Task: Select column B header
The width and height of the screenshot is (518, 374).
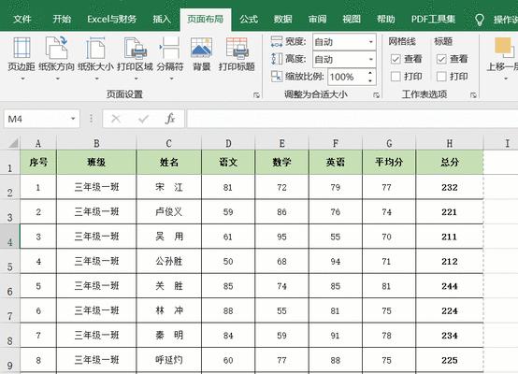Action: click(x=96, y=143)
